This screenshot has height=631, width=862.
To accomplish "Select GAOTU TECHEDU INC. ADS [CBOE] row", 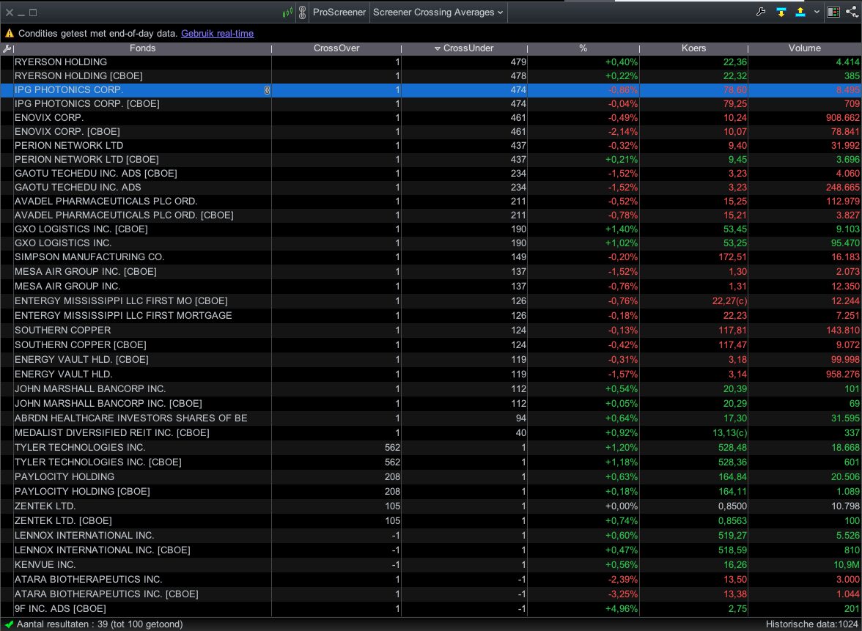I will 431,174.
